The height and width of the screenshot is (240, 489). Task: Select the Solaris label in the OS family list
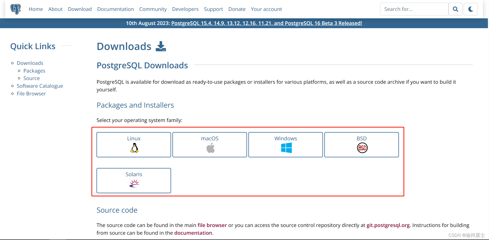[134, 174]
